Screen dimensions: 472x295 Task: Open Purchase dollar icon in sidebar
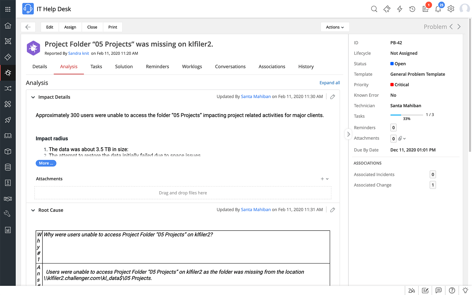click(8, 183)
